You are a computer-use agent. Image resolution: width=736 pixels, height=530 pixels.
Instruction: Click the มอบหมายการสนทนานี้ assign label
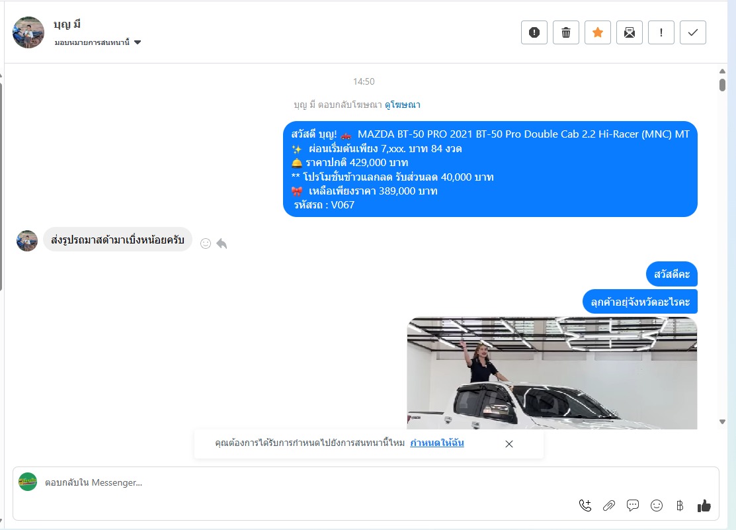tap(92, 42)
